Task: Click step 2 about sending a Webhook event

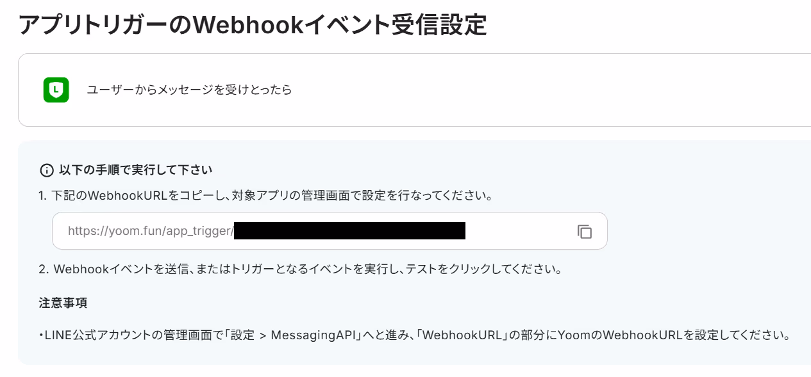Action: tap(300, 269)
